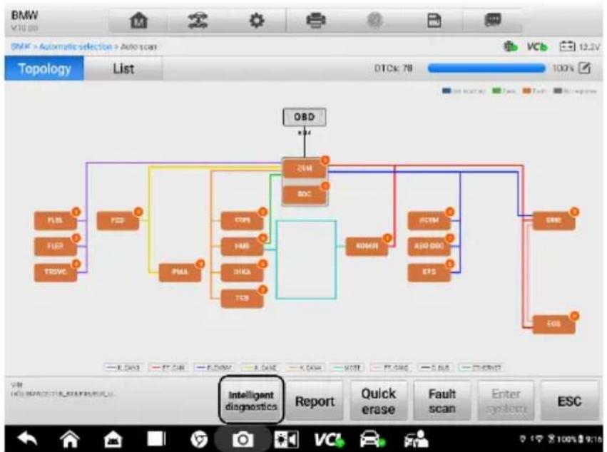The height and width of the screenshot is (452, 607).
Task: Tap the vehicle diagnostics shortcut car icon
Action: tap(372, 439)
